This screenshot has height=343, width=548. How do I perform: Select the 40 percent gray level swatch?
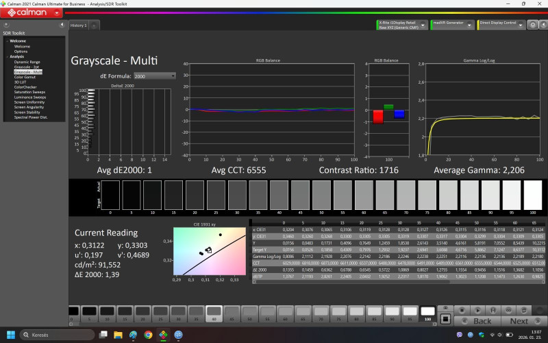(214, 314)
